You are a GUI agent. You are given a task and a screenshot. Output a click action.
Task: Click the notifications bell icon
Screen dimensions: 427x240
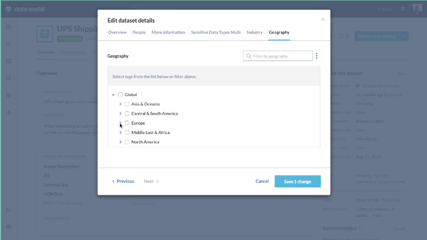pos(403,9)
